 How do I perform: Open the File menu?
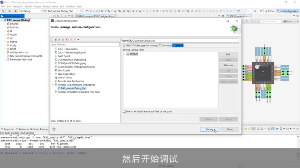(3, 7)
